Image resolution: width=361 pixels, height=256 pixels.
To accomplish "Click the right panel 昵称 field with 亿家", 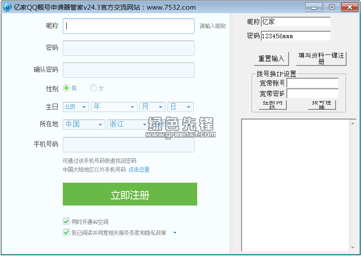I will click(296, 22).
